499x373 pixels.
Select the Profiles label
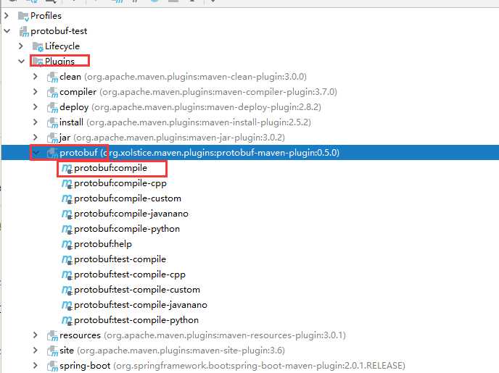[46, 15]
